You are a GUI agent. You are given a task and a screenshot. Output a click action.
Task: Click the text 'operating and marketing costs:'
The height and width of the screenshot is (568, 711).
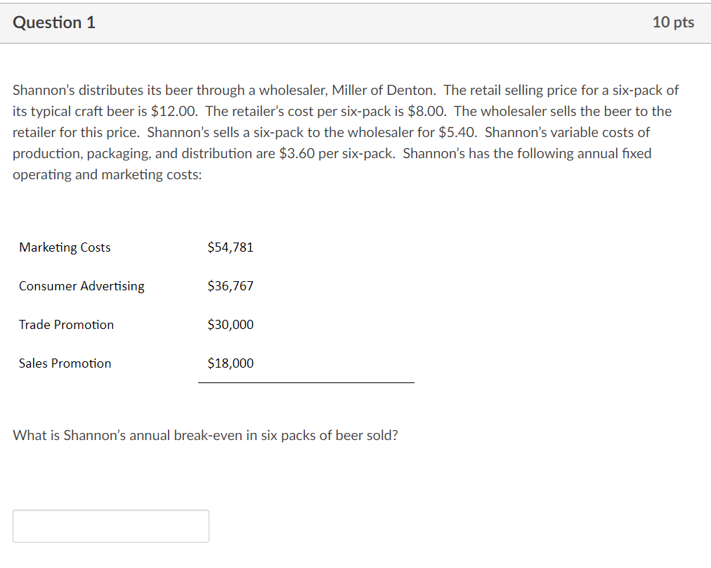click(x=107, y=174)
